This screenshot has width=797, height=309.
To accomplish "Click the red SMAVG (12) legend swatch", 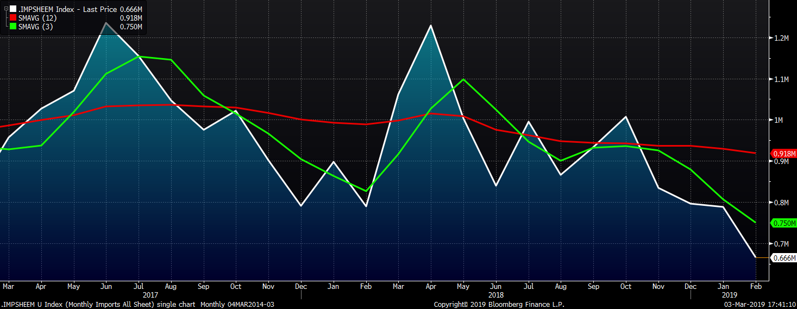I will click(x=13, y=18).
